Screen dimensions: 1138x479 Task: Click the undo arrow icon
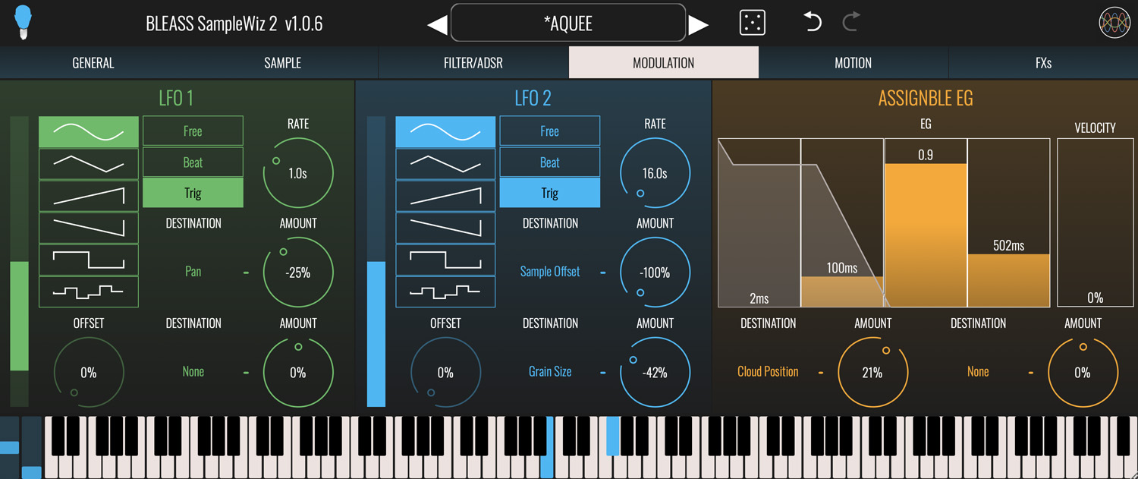click(813, 23)
